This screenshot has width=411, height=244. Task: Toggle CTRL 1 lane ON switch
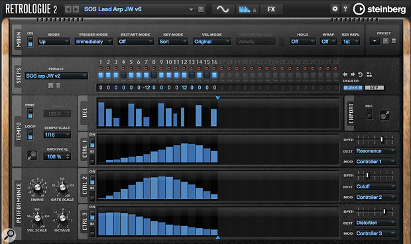92,143
